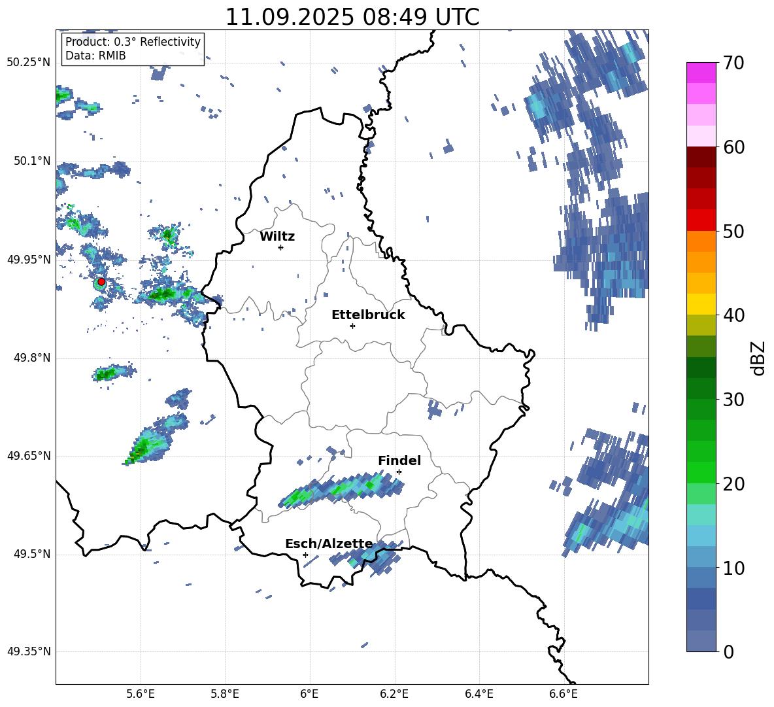Screen dimensions: 774x707
Task: Click the bright green colorbar segment above 20
Action: [x=701, y=472]
